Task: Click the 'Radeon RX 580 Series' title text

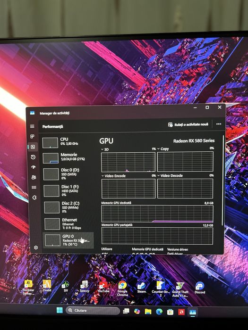Action: point(194,141)
